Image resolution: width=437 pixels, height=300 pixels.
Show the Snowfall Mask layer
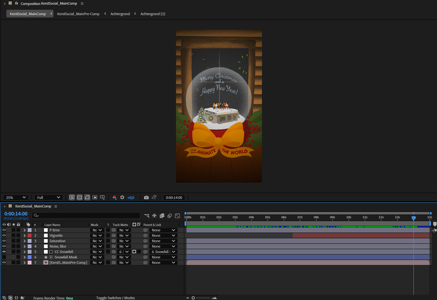coord(4,257)
